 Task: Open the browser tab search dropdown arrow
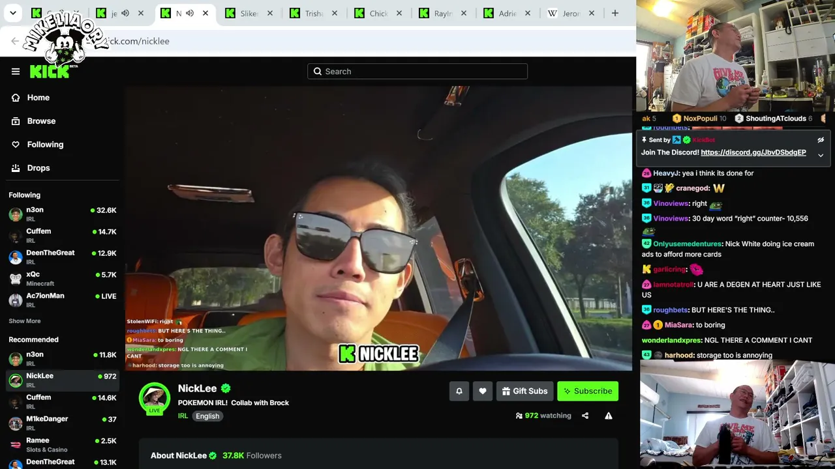13,13
